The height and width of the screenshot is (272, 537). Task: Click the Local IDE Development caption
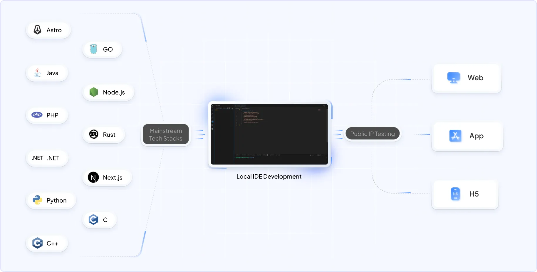pyautogui.click(x=269, y=177)
